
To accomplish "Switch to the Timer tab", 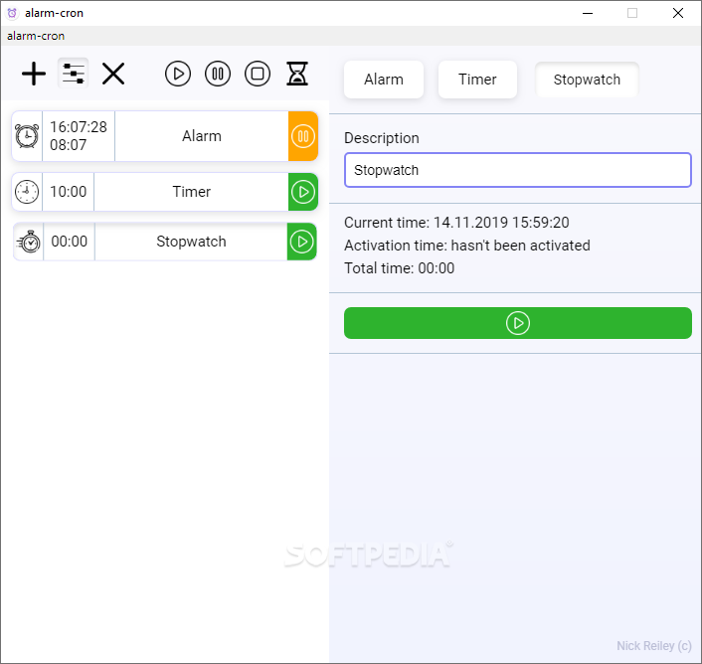I will [x=477, y=80].
